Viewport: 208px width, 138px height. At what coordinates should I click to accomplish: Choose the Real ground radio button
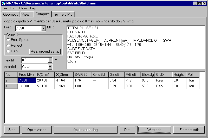[x=8, y=51]
